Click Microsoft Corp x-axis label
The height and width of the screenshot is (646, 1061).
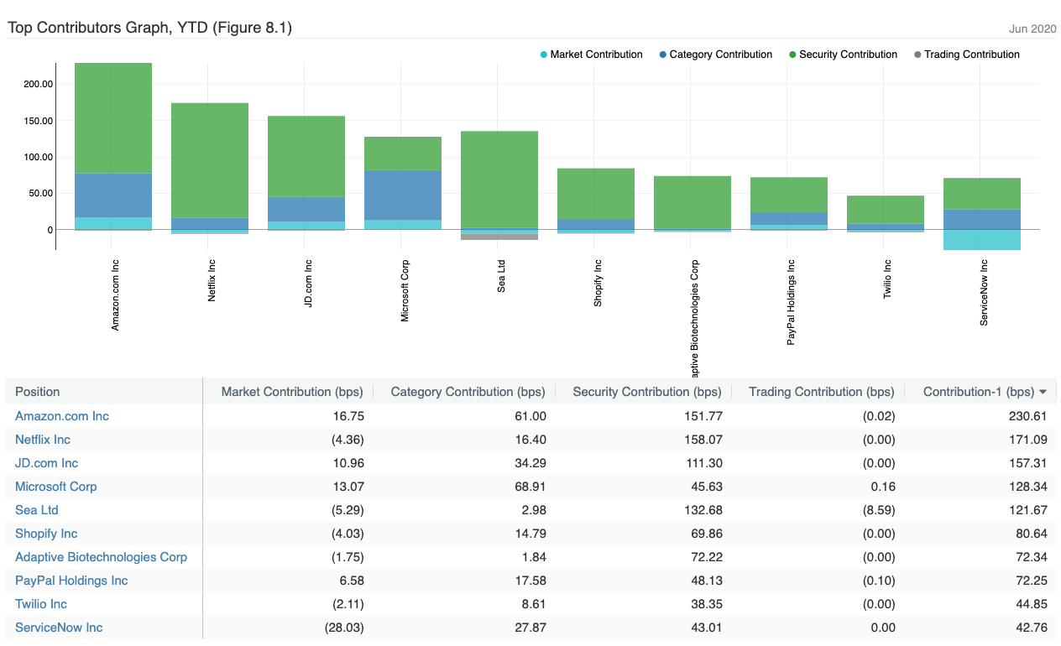click(405, 291)
